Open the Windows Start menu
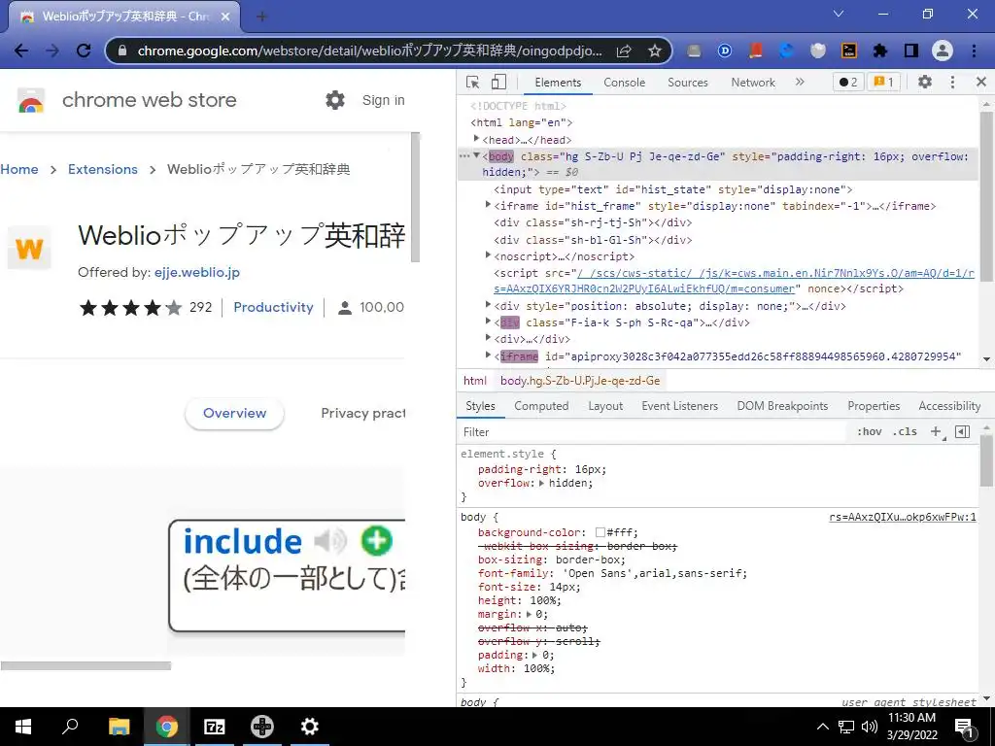 pyautogui.click(x=23, y=727)
